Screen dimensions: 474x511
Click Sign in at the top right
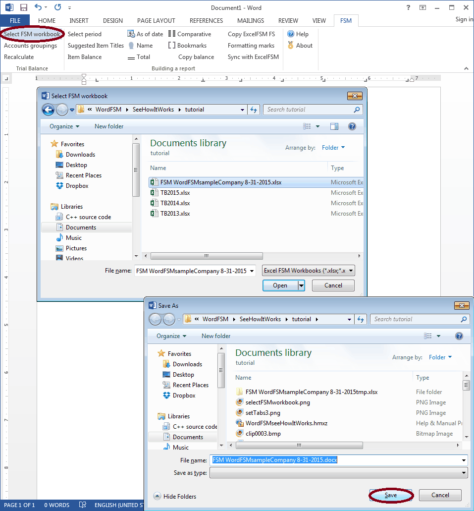coord(464,19)
